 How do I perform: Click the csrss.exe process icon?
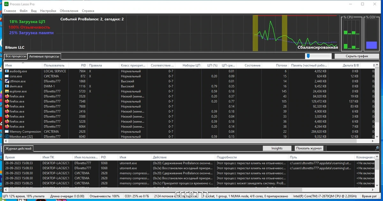click(x=7, y=76)
